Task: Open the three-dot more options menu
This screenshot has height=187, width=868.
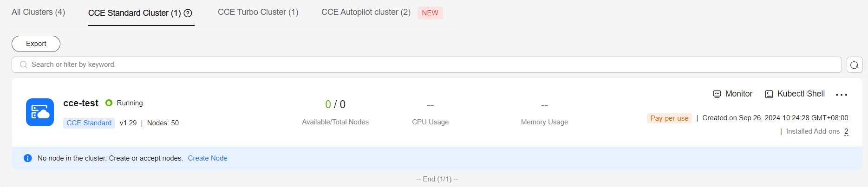Action: coord(842,95)
